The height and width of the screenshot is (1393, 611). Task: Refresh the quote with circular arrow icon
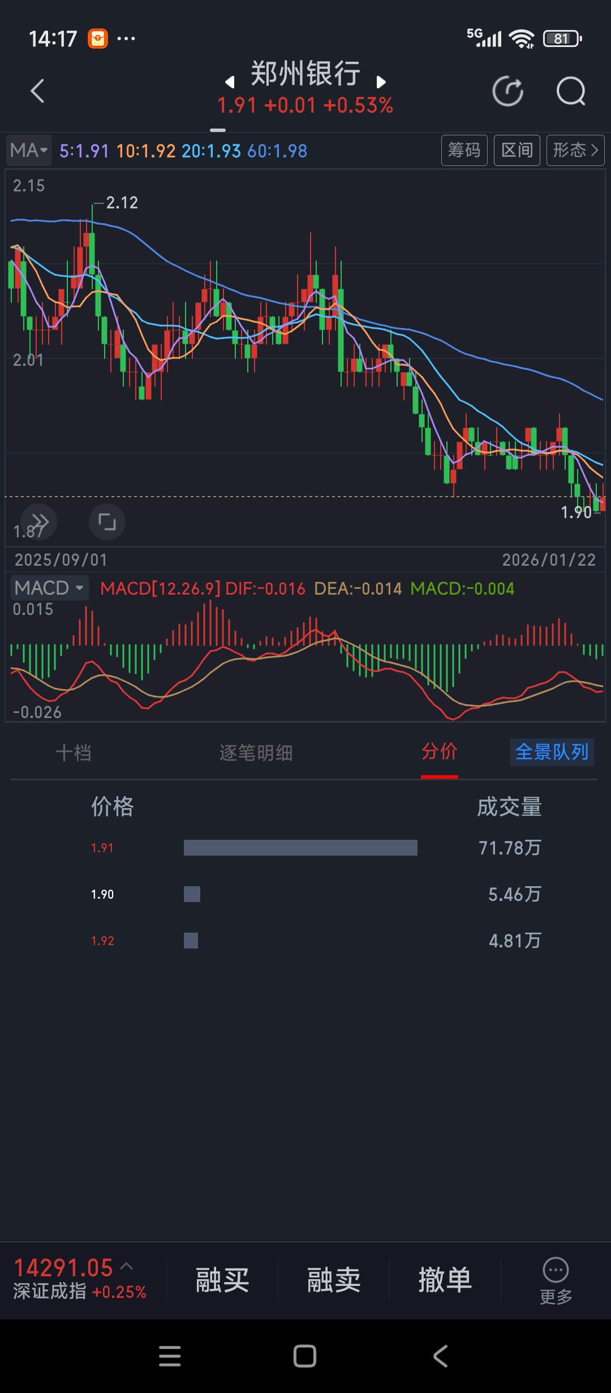click(x=508, y=91)
